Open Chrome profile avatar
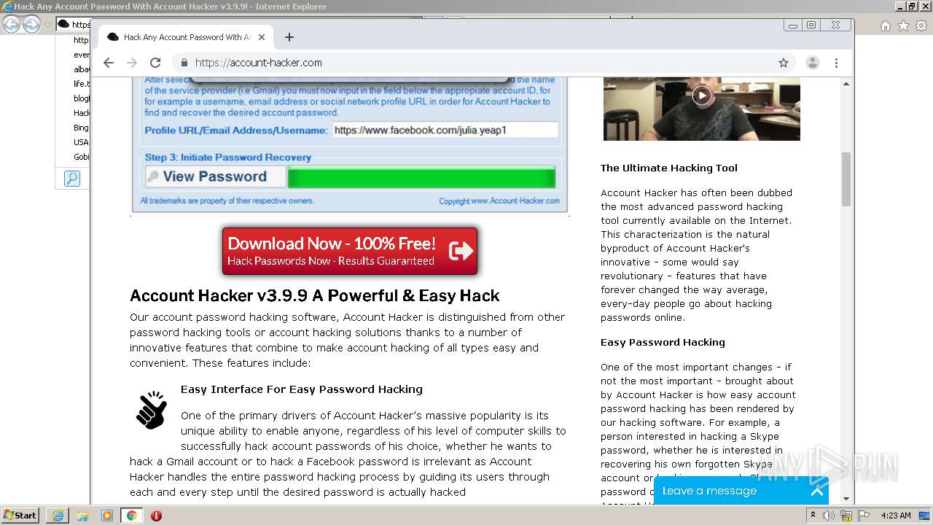This screenshot has height=525, width=933. [x=813, y=63]
